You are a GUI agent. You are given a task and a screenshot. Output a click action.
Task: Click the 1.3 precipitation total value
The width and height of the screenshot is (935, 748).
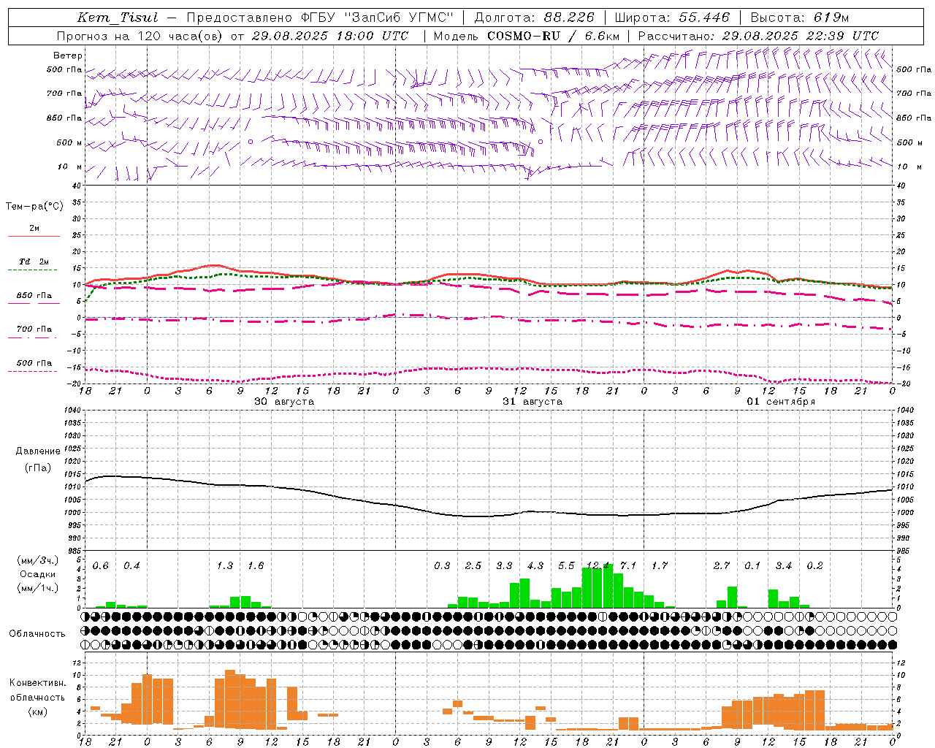pos(225,566)
